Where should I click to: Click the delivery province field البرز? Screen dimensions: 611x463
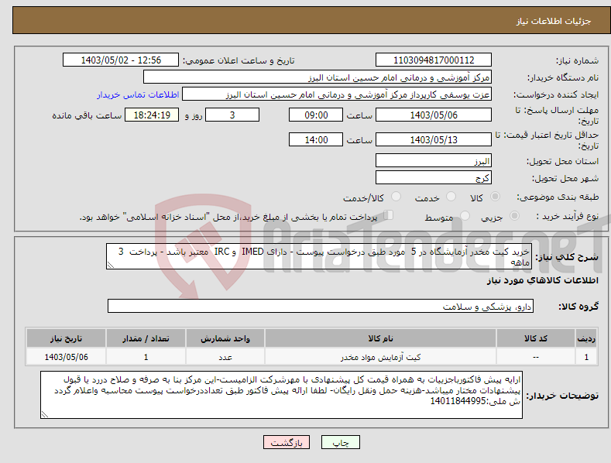coord(434,160)
